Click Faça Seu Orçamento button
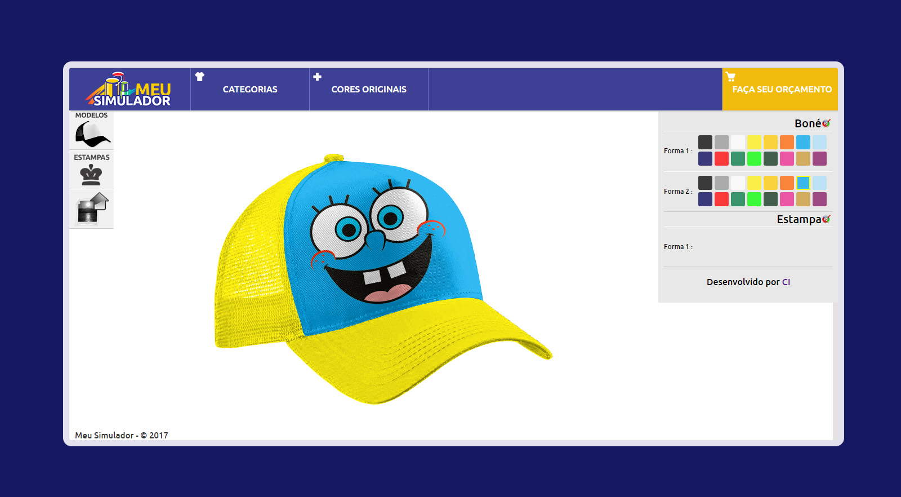Viewport: 901px width, 497px height. coord(780,89)
